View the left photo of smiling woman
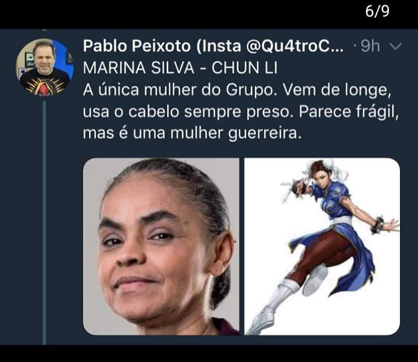The image size is (418, 362). click(x=161, y=246)
